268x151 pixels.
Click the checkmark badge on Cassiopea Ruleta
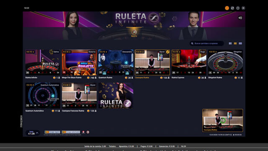pos(167,52)
